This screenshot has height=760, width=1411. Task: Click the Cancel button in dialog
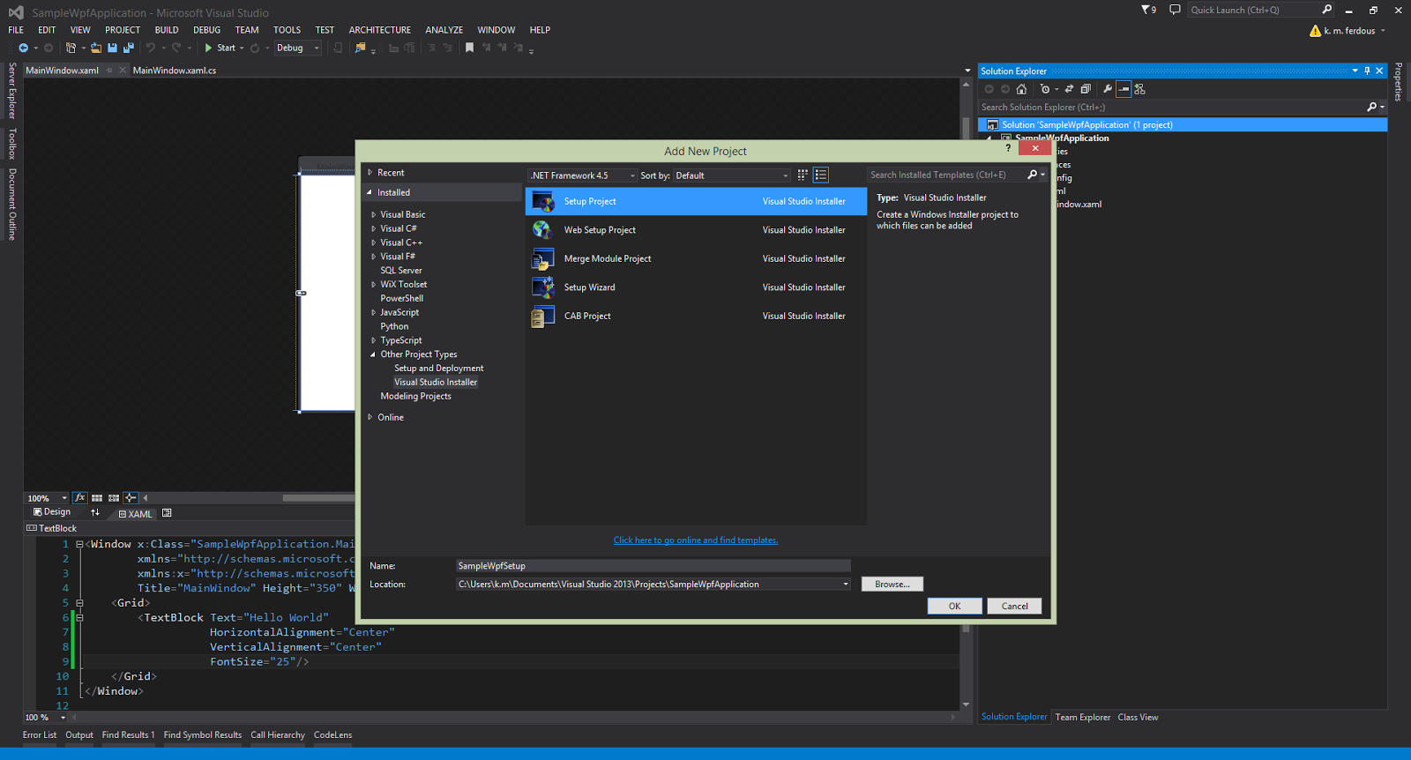tap(1015, 606)
